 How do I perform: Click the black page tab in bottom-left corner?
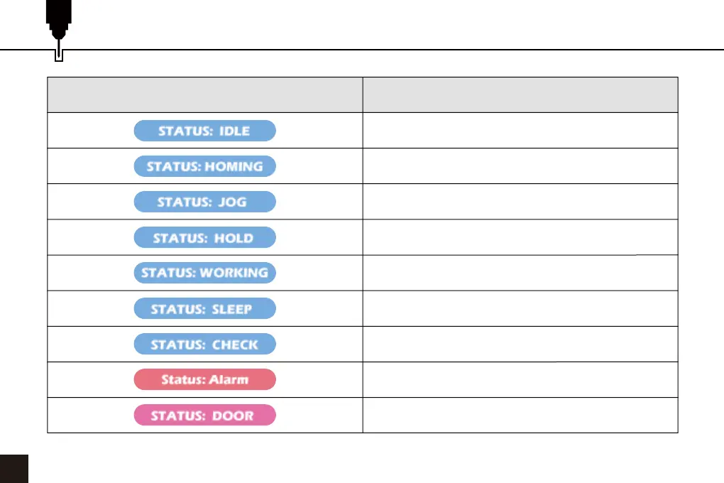click(13, 469)
